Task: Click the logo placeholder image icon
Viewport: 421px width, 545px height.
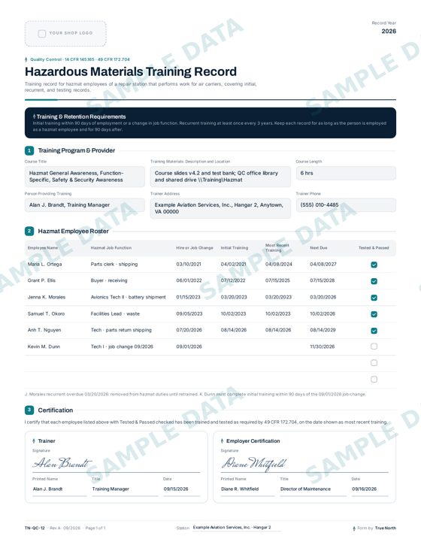Action: pyautogui.click(x=42, y=34)
